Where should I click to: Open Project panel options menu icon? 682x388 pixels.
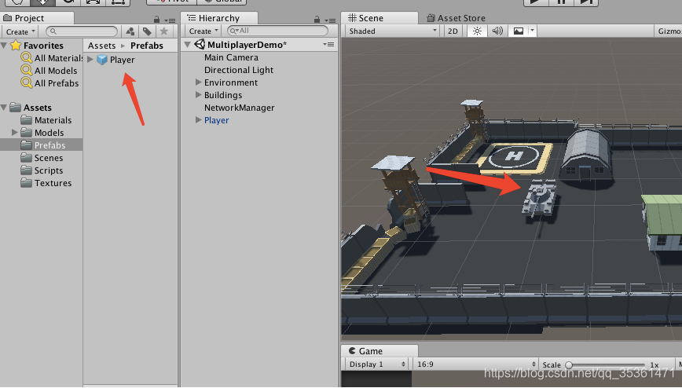(x=170, y=20)
